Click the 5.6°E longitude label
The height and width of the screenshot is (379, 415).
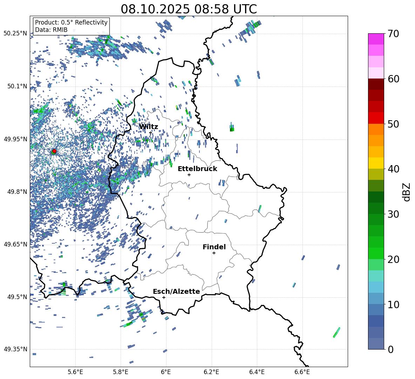tap(75, 372)
